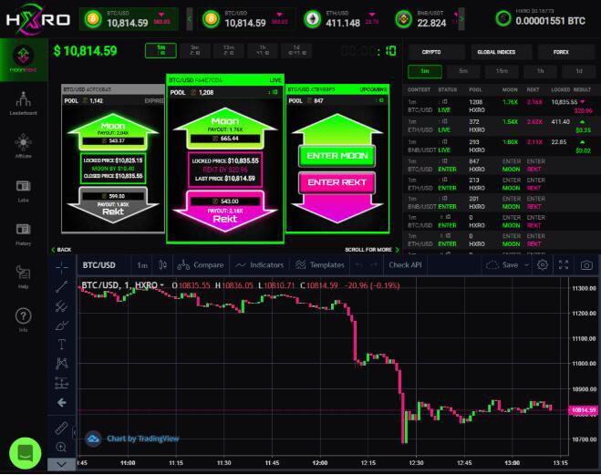Click Save chart button
This screenshot has width=601, height=475.
click(x=503, y=264)
